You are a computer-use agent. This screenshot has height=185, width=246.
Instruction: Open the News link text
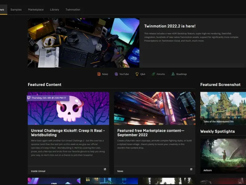pos(105,74)
